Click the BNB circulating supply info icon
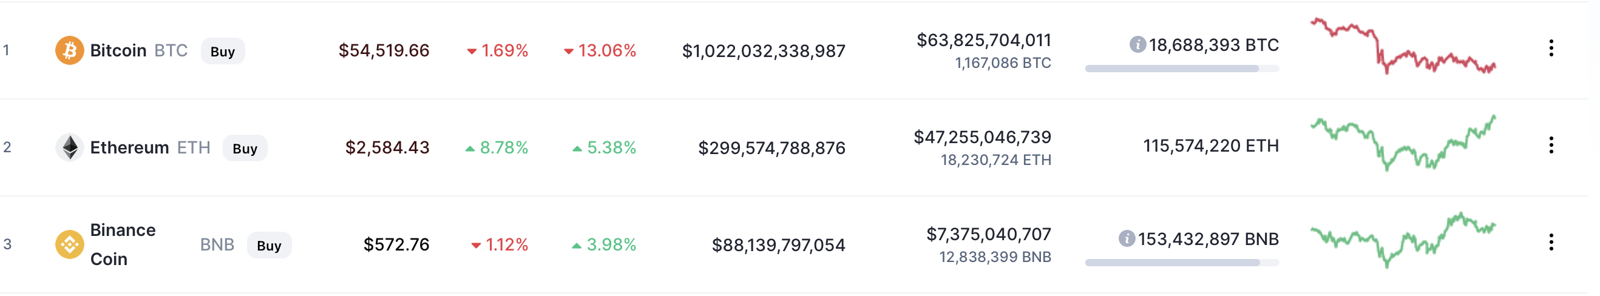The image size is (1600, 296). (x=1127, y=238)
